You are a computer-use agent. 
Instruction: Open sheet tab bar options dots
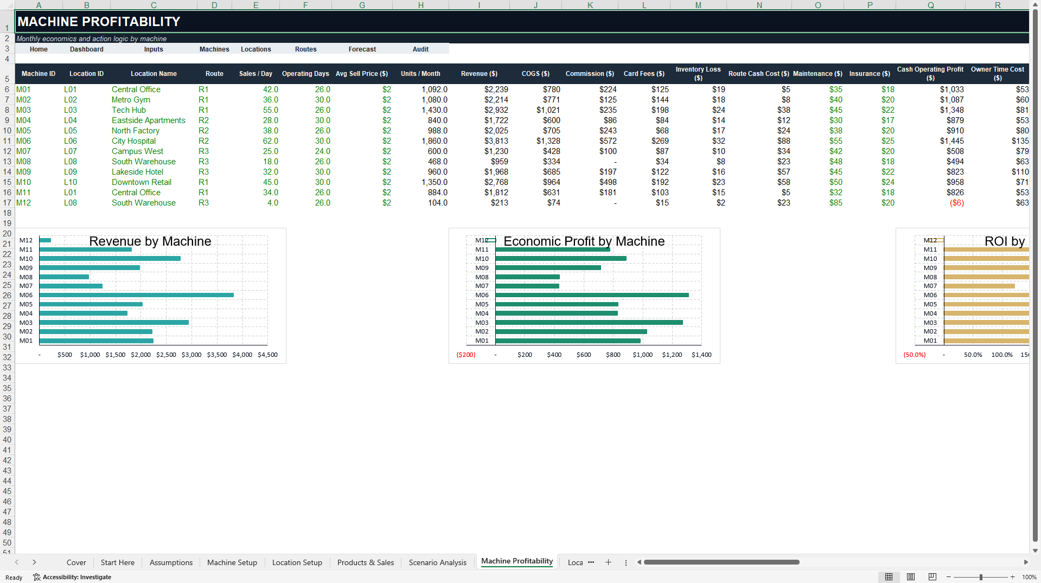point(625,562)
